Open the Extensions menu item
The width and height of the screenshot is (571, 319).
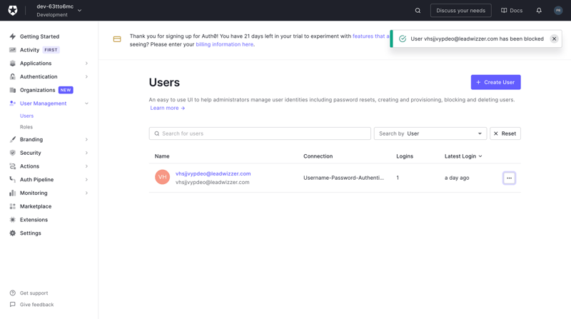click(x=34, y=220)
